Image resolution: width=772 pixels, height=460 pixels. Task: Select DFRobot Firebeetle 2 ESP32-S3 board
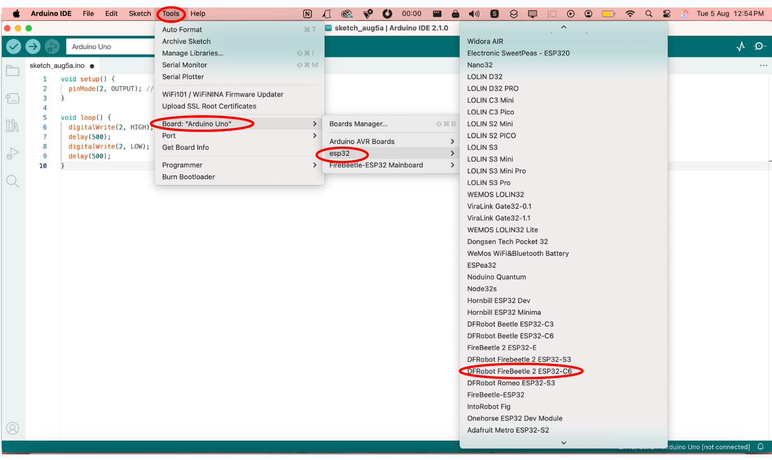click(564, 360)
